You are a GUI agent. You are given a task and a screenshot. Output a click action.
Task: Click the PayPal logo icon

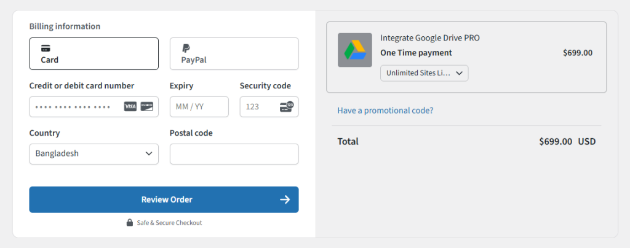click(186, 48)
